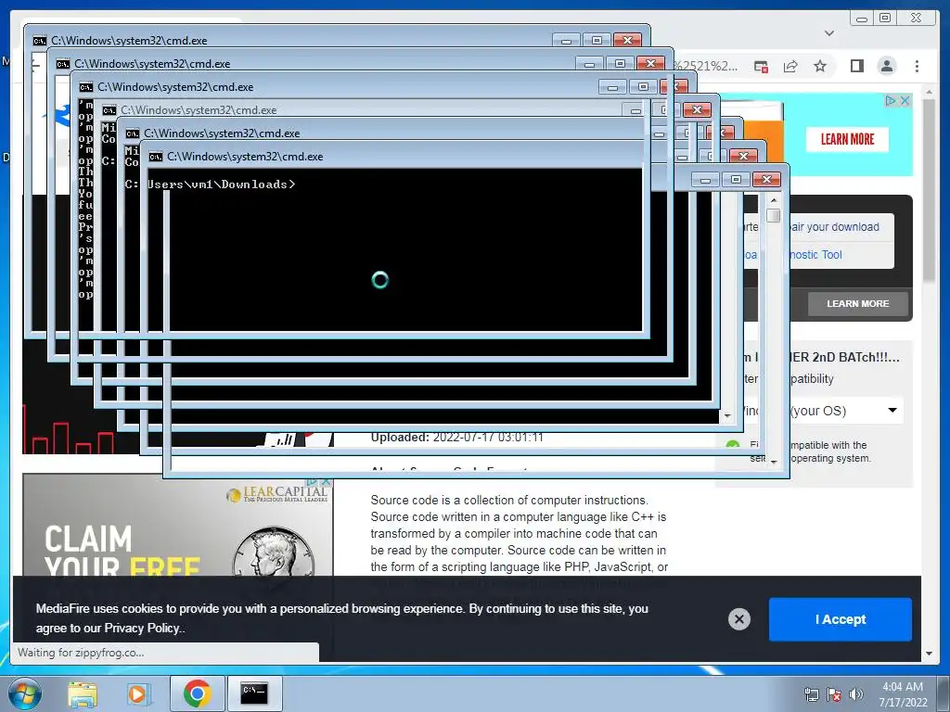
Task: Click the 'Privacy Policy' text in cookie notice
Action: (142, 629)
